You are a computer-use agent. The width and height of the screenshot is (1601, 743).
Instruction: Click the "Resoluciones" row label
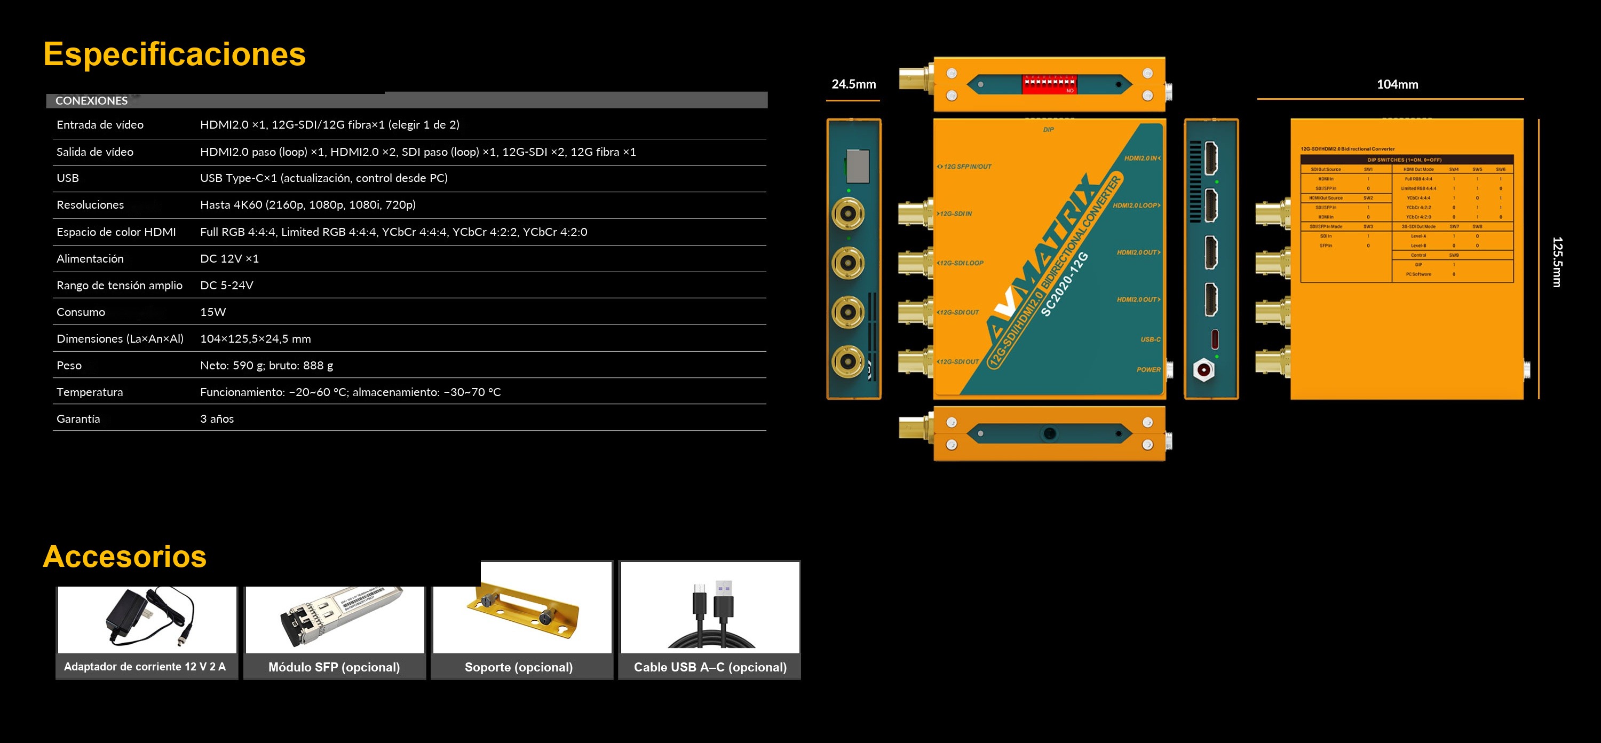click(90, 205)
